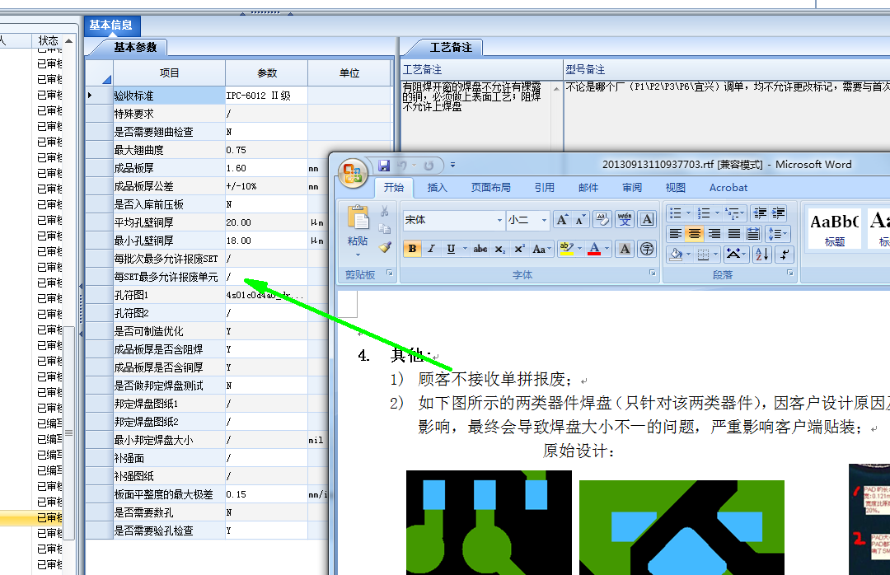
Task: Apply a character border to text
Action: 647,220
